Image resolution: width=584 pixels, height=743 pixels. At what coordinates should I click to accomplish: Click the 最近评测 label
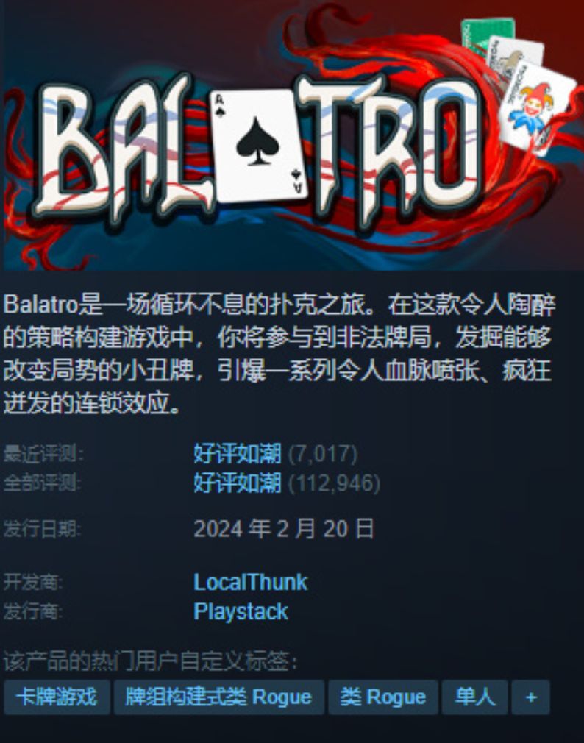[43, 454]
